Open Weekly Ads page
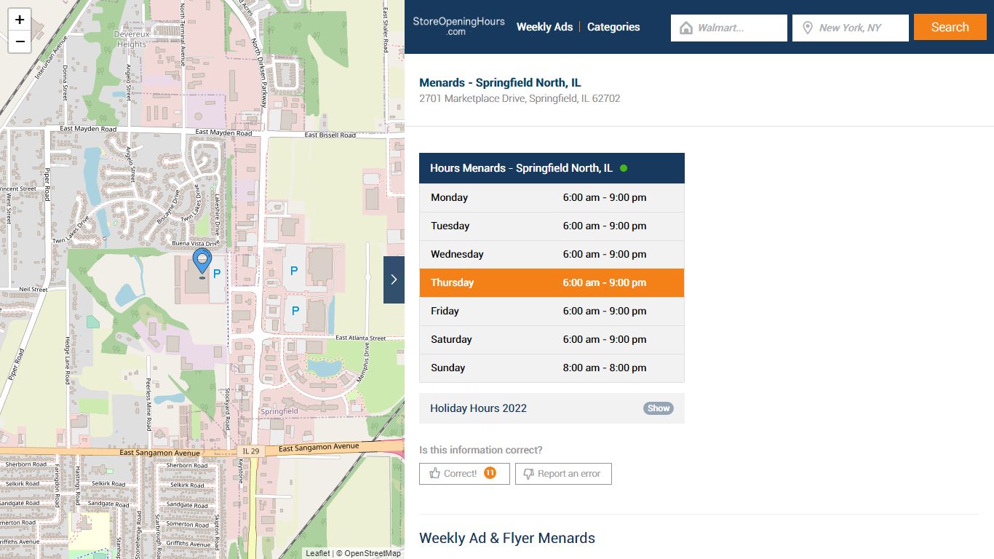 pos(544,27)
